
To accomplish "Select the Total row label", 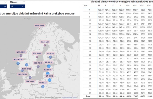I will click(x=88, y=96).
